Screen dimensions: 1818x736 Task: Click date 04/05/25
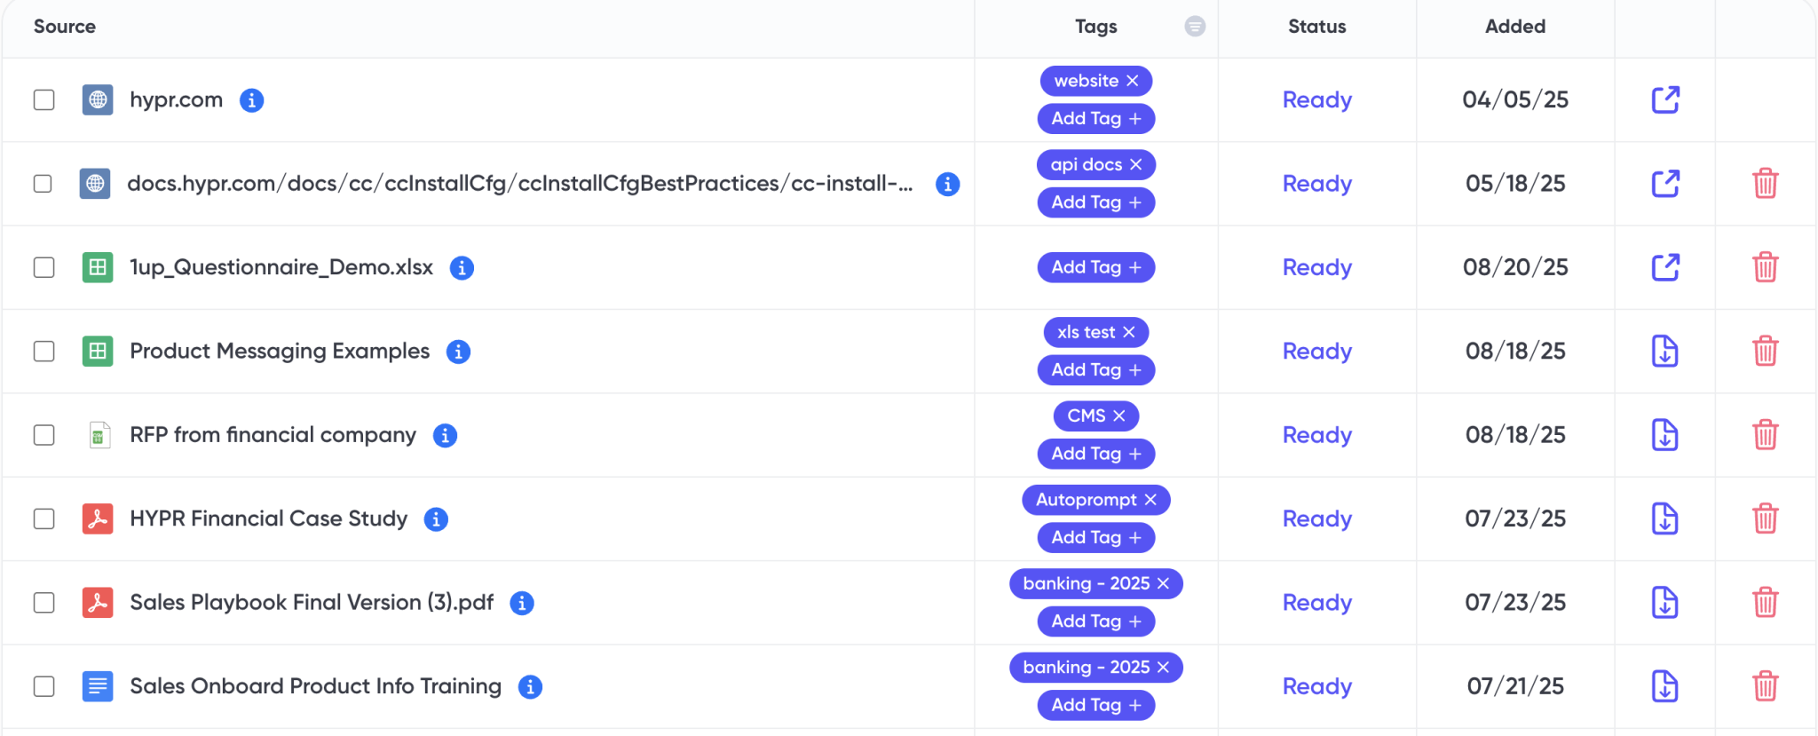1515,99
